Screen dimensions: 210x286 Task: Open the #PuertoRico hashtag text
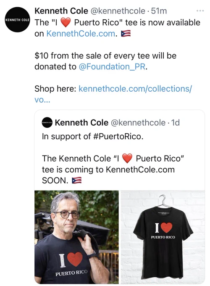(118, 136)
